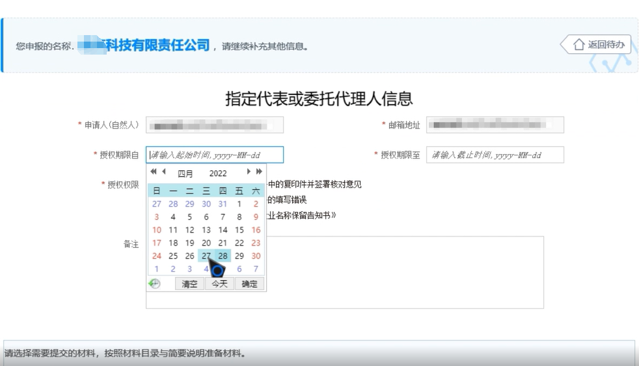Go to previous month in calendar

tap(163, 172)
